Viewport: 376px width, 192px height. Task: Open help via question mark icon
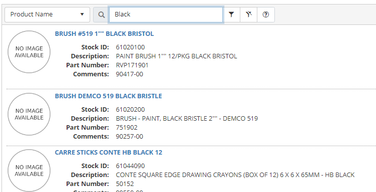[266, 14]
